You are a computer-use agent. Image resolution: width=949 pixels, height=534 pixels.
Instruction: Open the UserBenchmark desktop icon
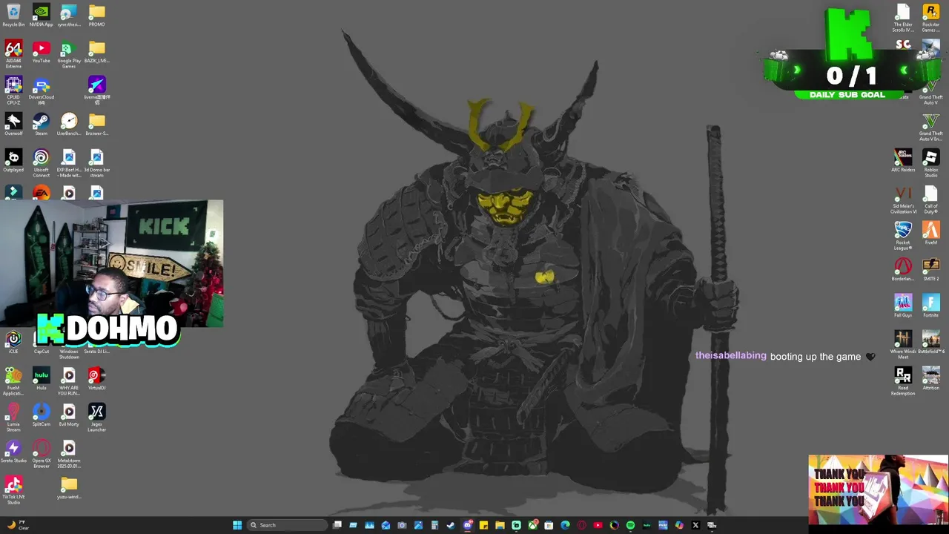point(69,124)
